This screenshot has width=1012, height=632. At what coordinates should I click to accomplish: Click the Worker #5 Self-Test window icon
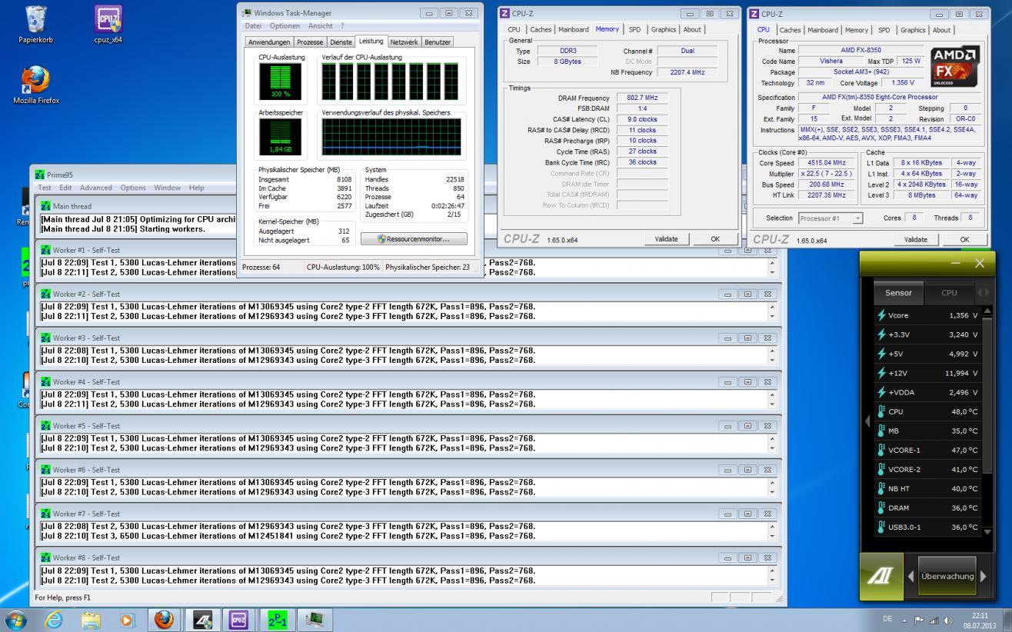click(x=45, y=425)
